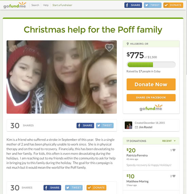Click Start a Fundraiser link
Viewport: 187px width, 194px height.
pyautogui.click(x=62, y=5)
